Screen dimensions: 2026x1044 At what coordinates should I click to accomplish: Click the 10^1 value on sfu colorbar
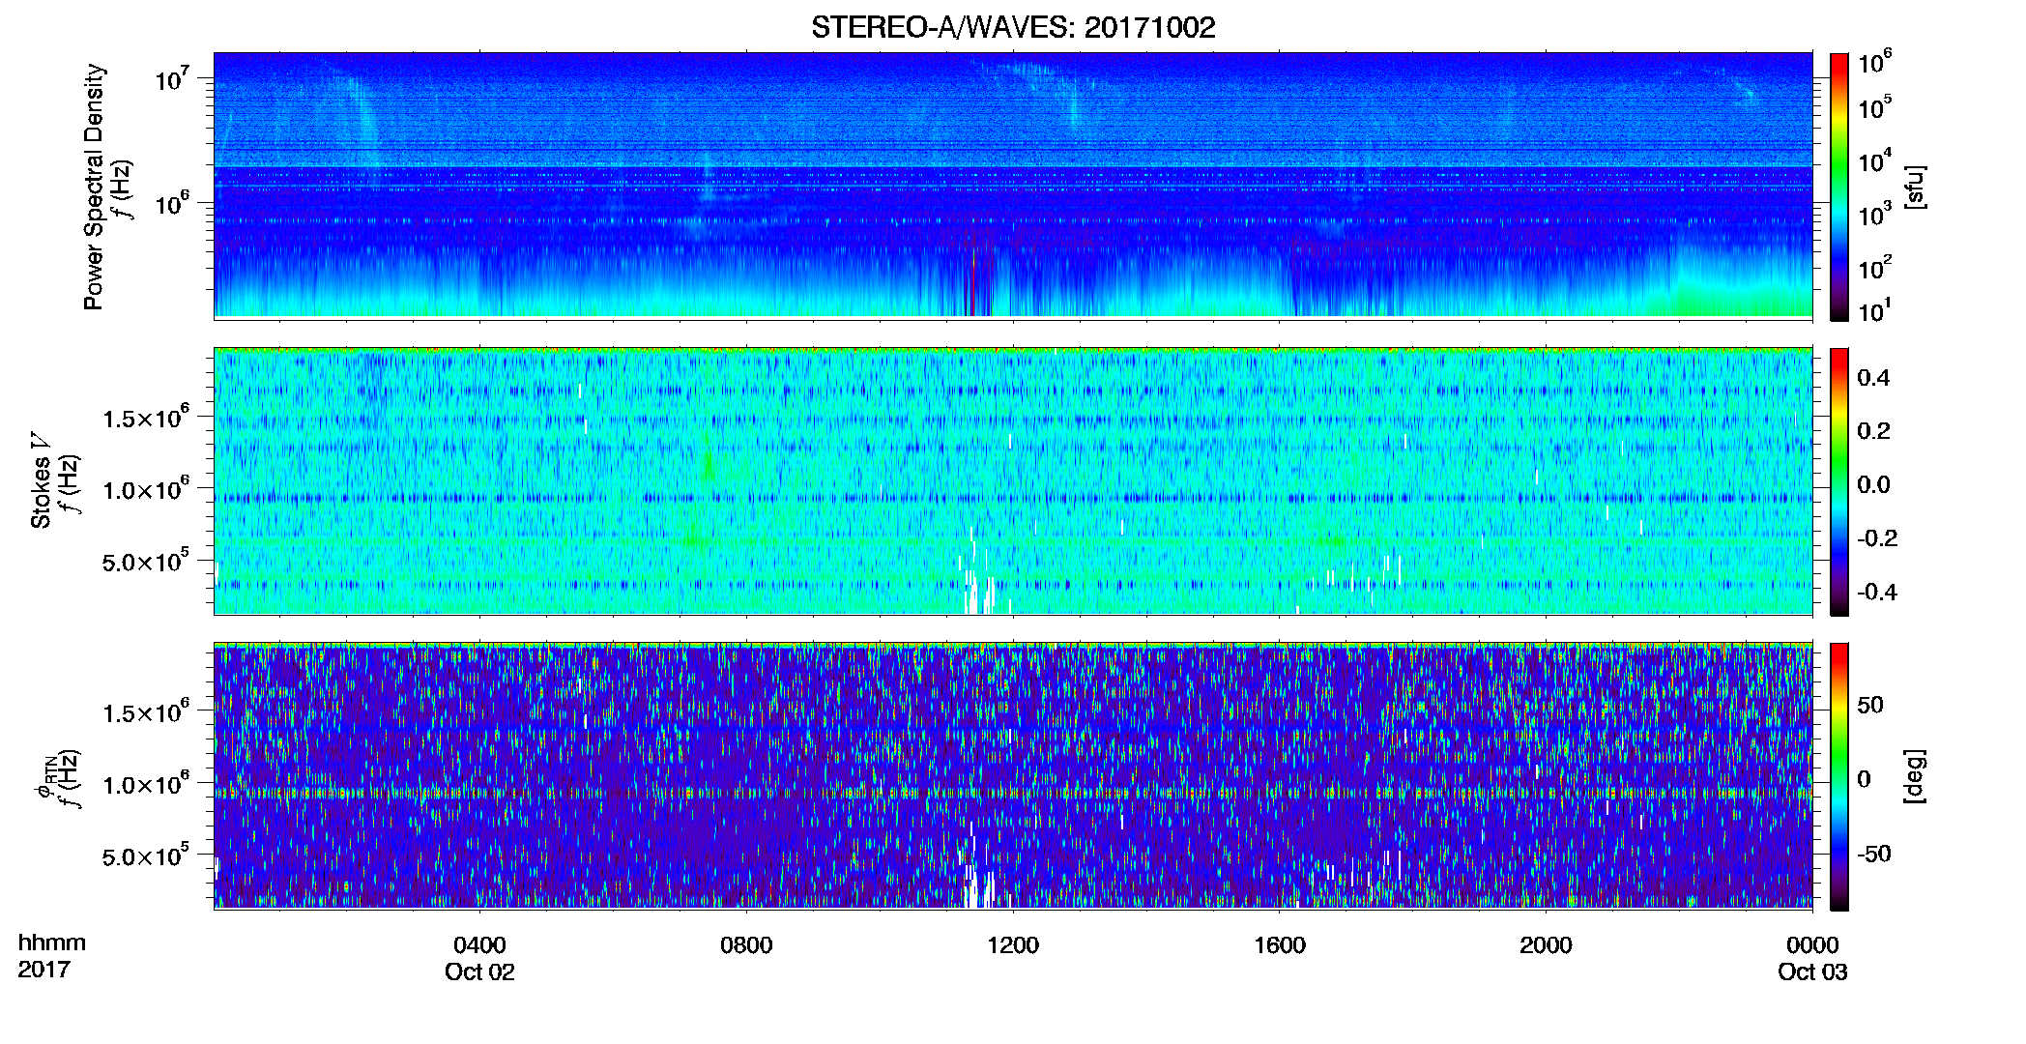point(1874,310)
